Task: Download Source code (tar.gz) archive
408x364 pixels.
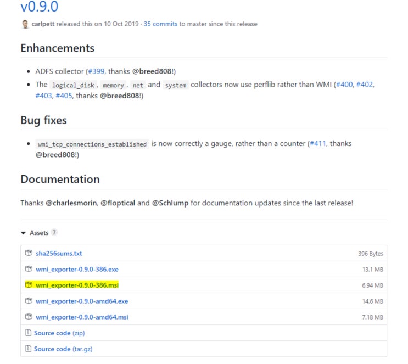Action: click(63, 349)
